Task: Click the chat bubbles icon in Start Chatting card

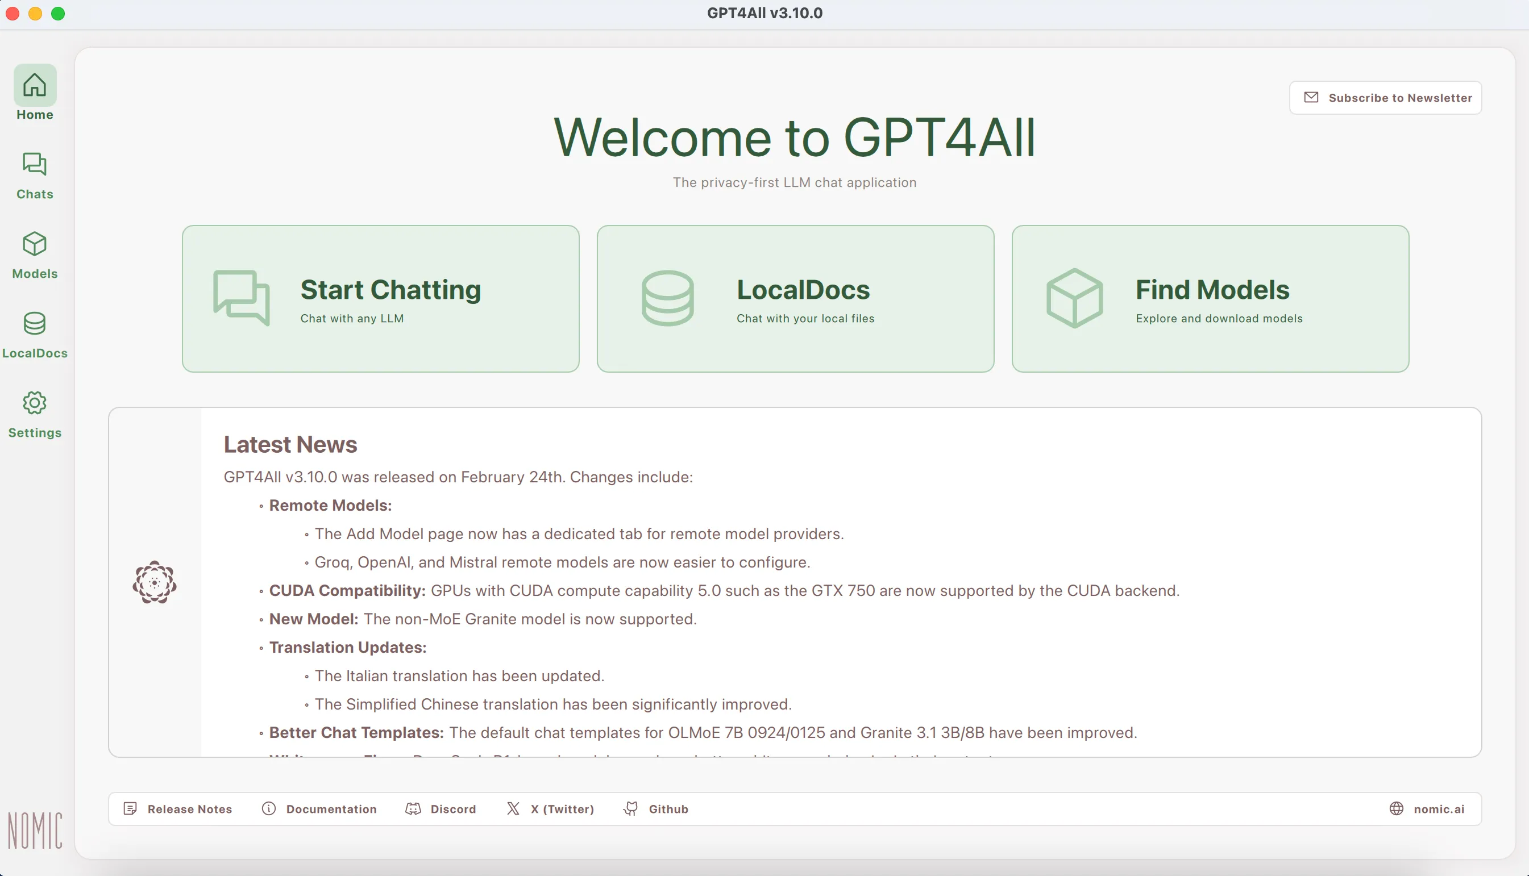Action: 242,298
